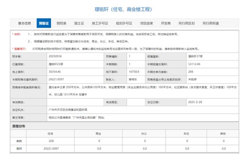Click the page title 璟铭轩（住宅、商业楼工程）

click(124, 9)
